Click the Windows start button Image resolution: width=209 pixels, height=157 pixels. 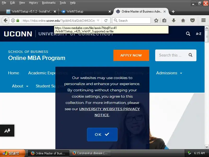[x=12, y=153]
